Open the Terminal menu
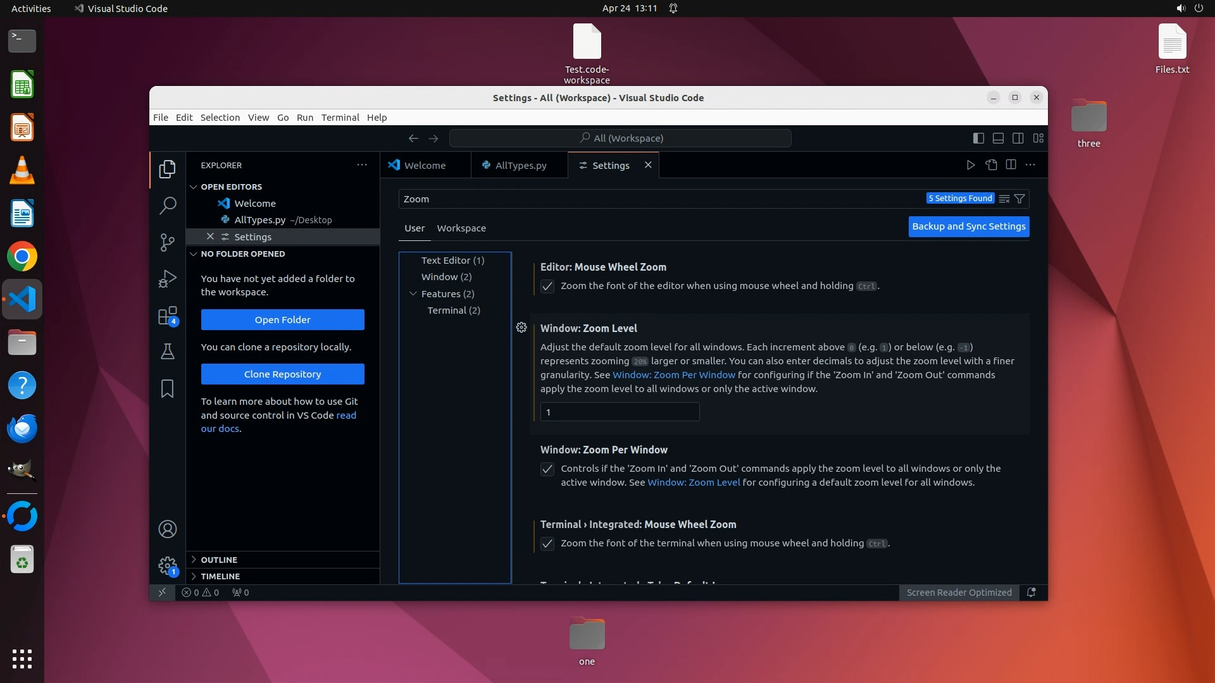The width and height of the screenshot is (1215, 683). (340, 118)
